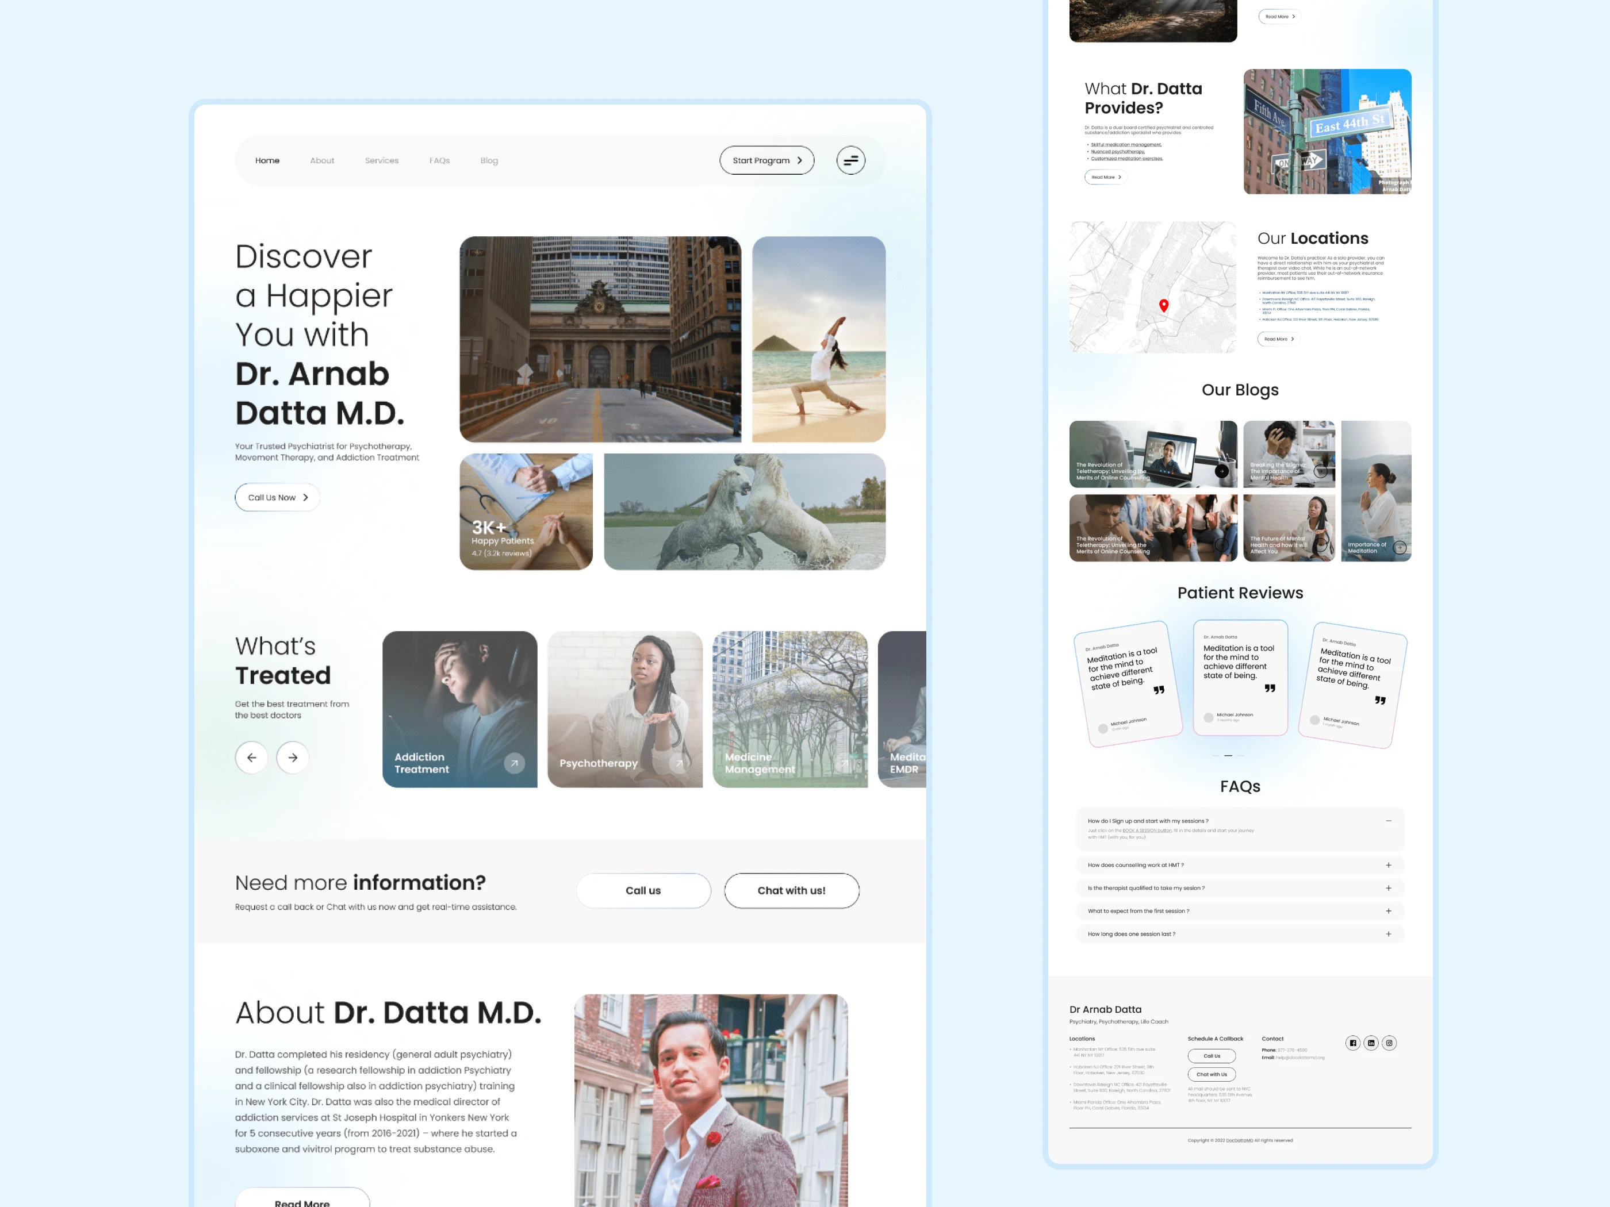Open the FAQs nav item
This screenshot has height=1207, width=1610.
[439, 161]
